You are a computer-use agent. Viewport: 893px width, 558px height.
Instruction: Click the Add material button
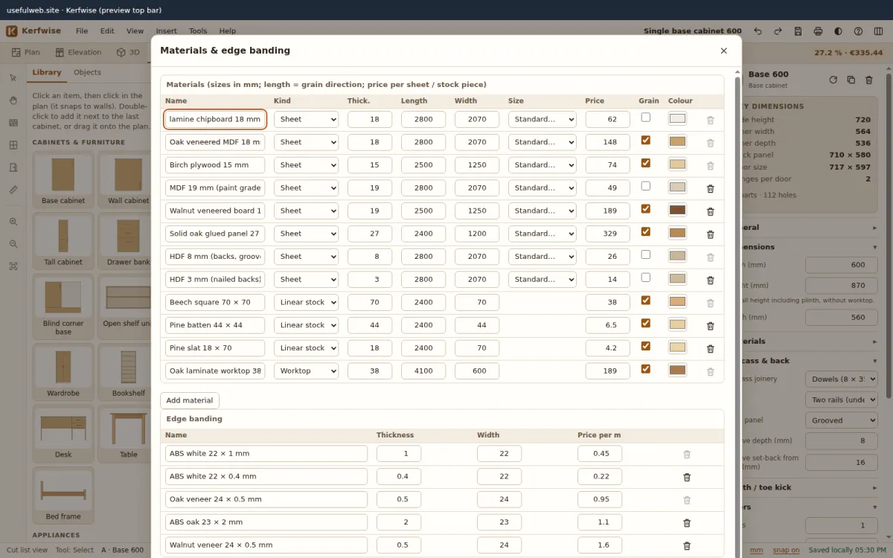coord(189,400)
